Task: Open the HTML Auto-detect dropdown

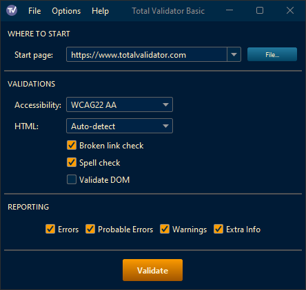Action: (x=119, y=126)
